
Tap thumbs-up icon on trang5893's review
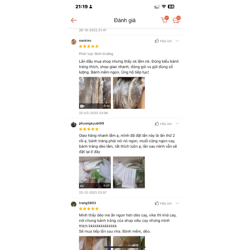pos(157,203)
